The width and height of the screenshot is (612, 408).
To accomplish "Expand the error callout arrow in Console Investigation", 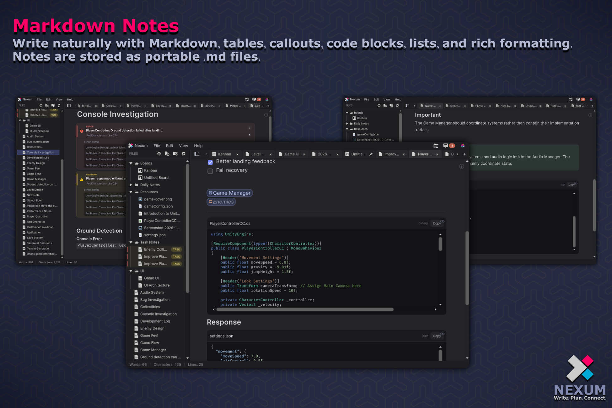I will coord(250,135).
